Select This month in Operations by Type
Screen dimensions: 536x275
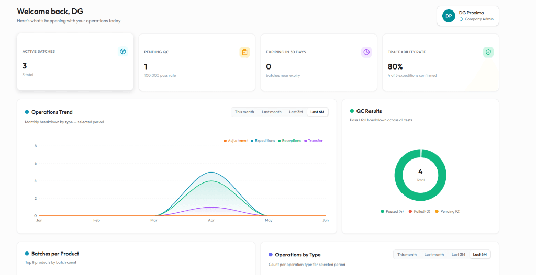[x=407, y=254]
